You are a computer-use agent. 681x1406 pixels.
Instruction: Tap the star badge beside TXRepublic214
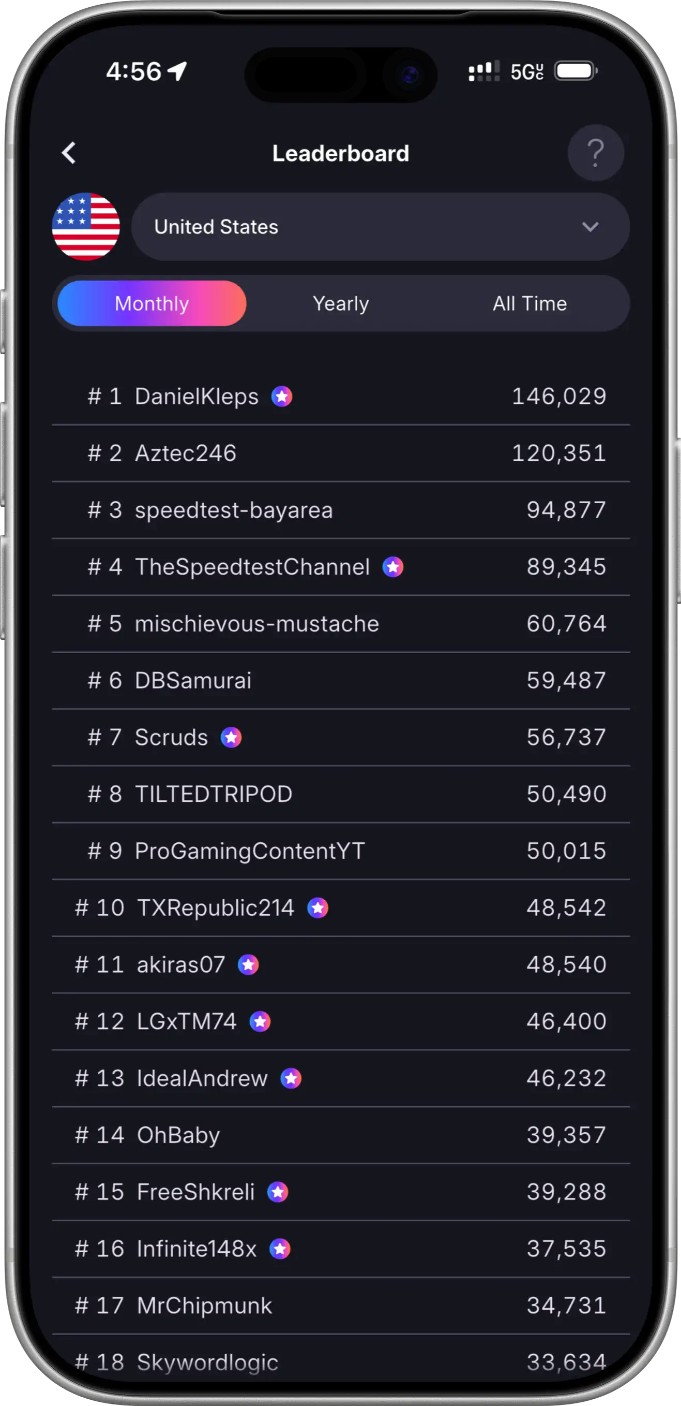click(x=317, y=908)
